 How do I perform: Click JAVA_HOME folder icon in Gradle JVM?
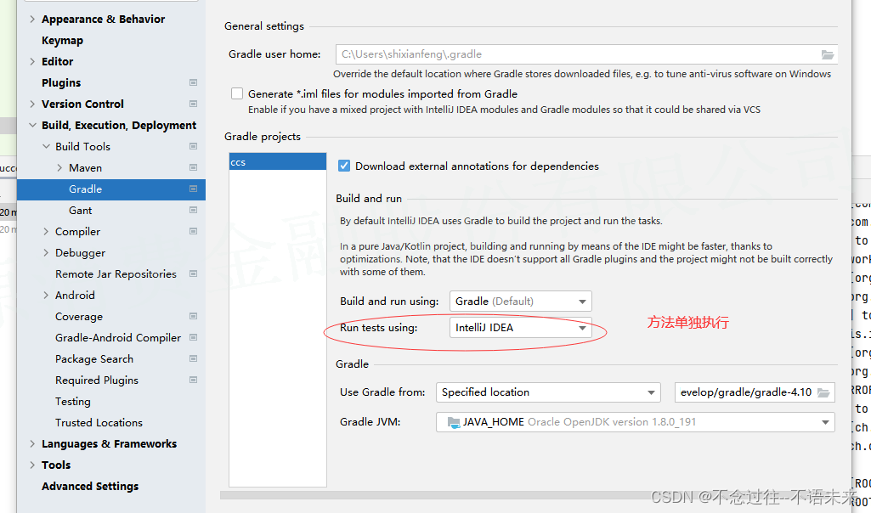453,422
